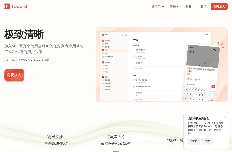Click sidebar layout toggle icon in preview
This screenshot has width=232, height=152.
[x=126, y=35]
